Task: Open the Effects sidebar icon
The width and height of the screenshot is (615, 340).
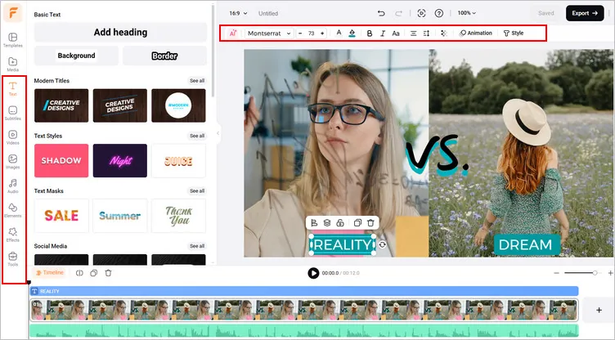Action: pyautogui.click(x=12, y=235)
